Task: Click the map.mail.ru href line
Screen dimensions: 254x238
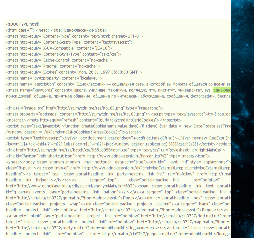Action: click(119, 222)
